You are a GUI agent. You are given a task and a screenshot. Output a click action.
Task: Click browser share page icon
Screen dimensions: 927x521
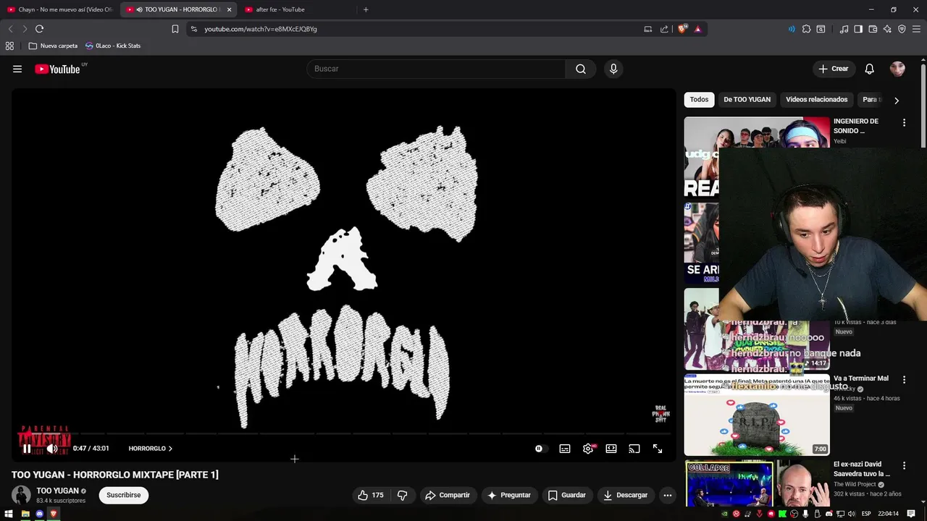click(664, 29)
